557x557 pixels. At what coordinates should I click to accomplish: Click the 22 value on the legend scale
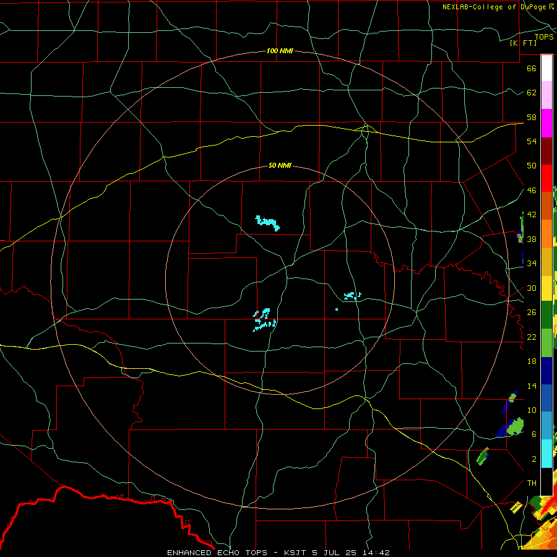pos(532,337)
